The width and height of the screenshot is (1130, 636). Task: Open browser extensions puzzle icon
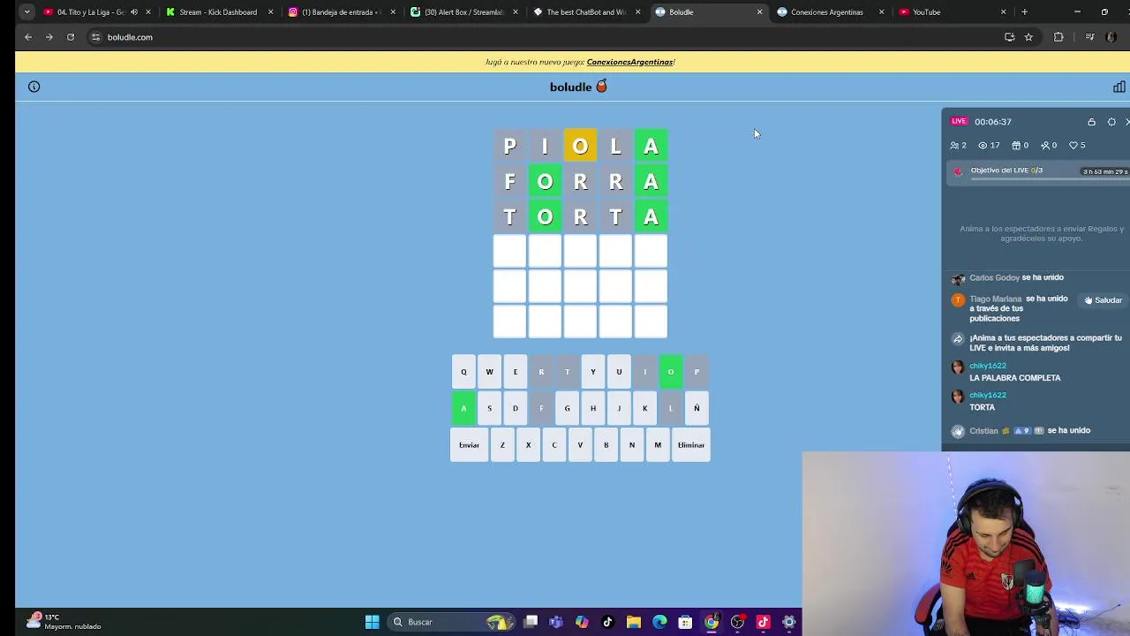pyautogui.click(x=1058, y=37)
